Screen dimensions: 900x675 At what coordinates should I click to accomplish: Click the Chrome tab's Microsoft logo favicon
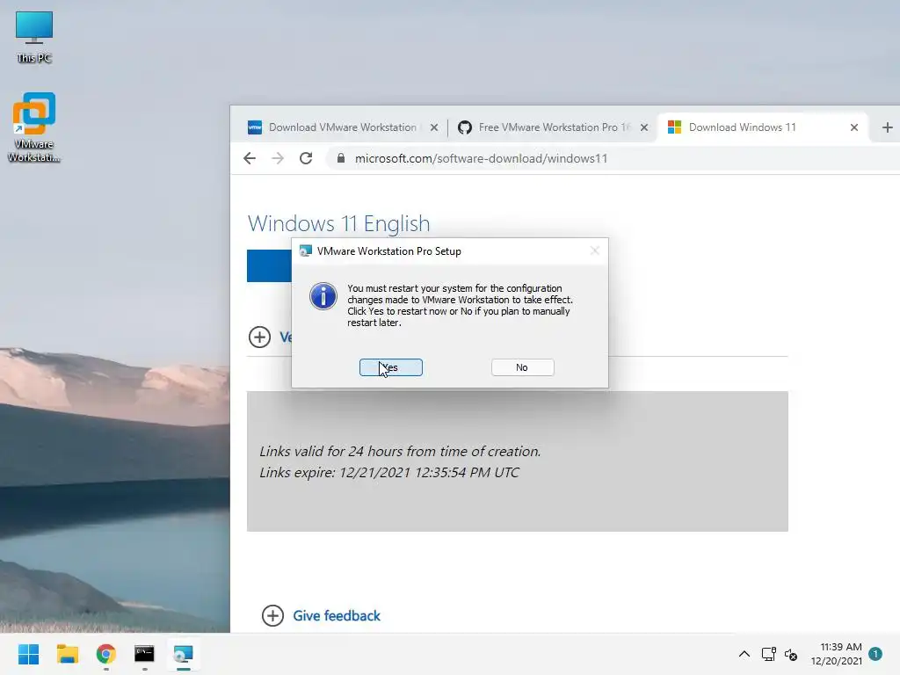[x=674, y=127]
